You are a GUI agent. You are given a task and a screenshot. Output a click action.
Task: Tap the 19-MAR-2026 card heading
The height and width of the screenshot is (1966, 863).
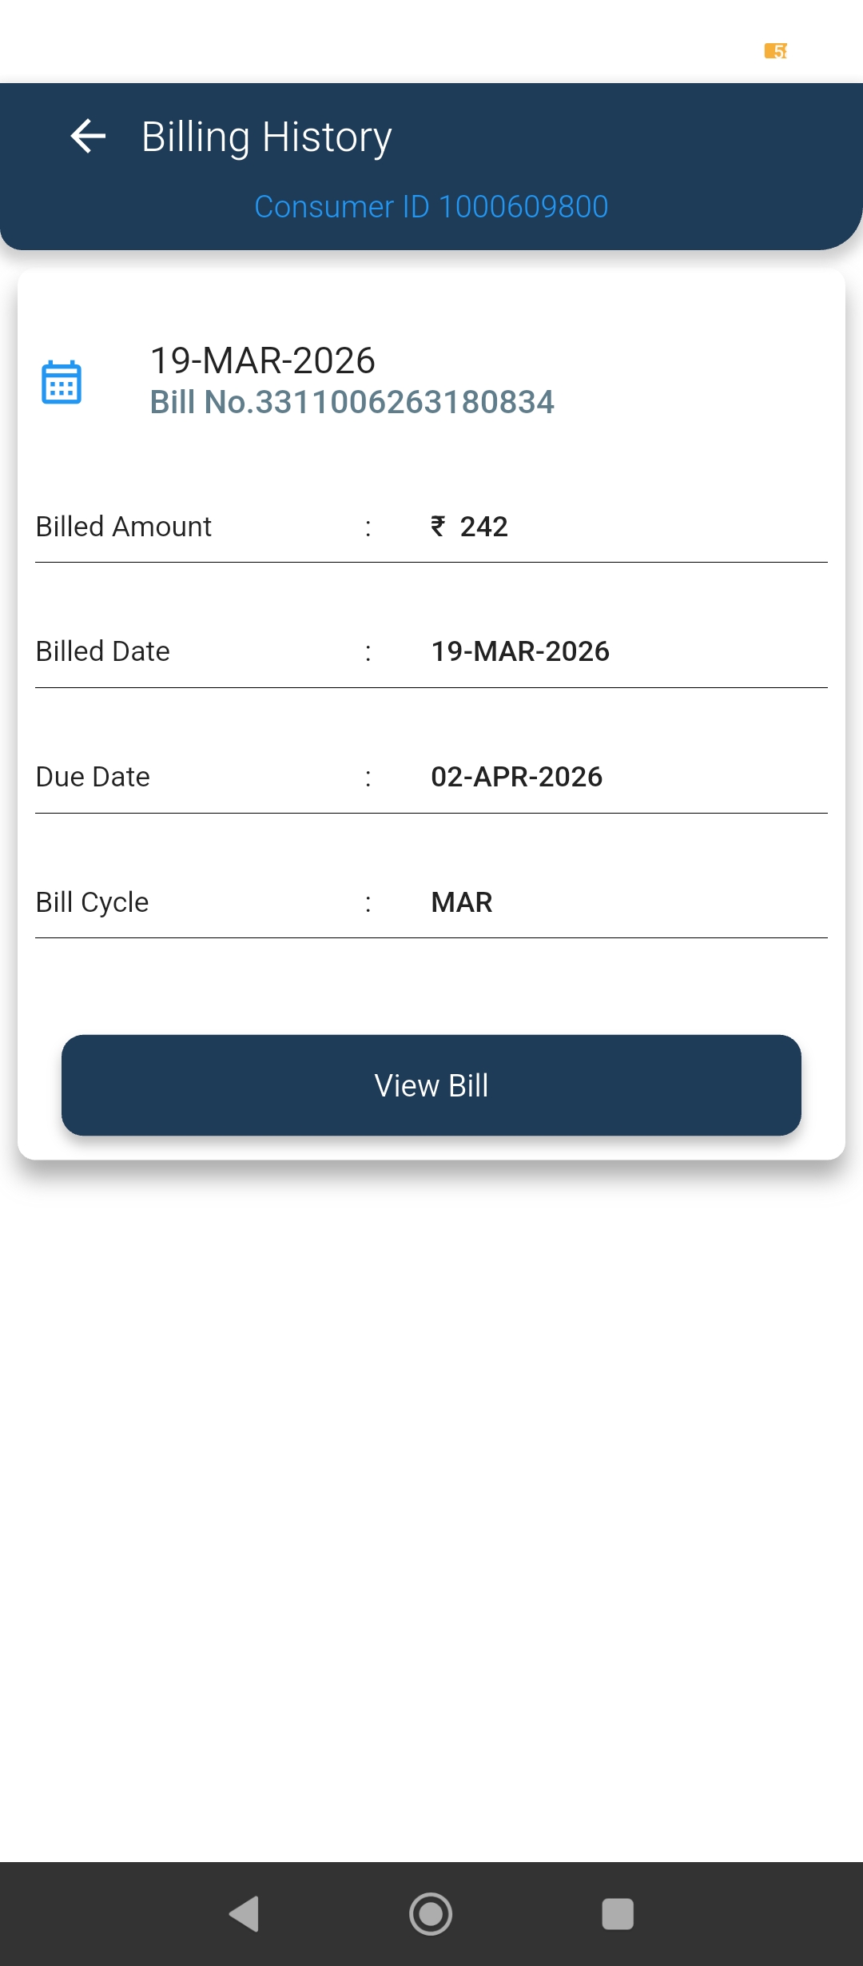click(x=263, y=360)
